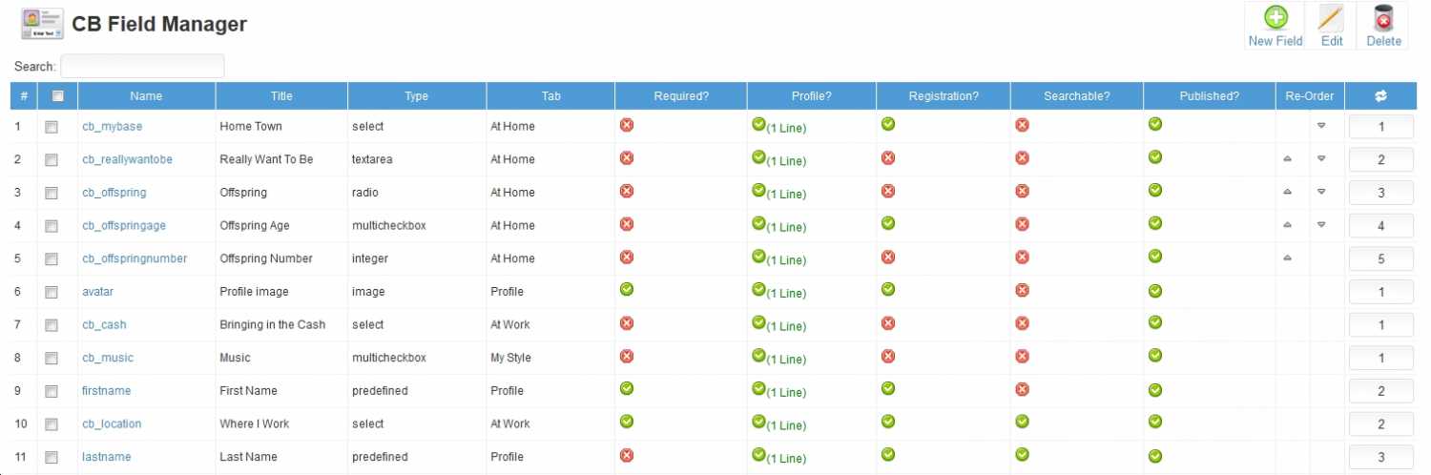
Task: Sort by the Tab column header
Action: 550,96
